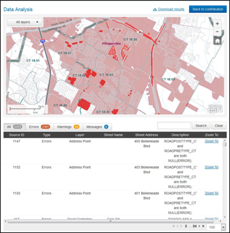This screenshot has height=233, width=230.
Task: Click the CT 18.62 tract label on map
Action: click(x=106, y=75)
